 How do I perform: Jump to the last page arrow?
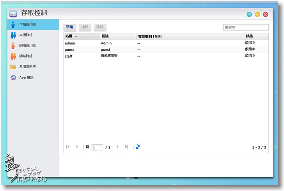click(126, 147)
